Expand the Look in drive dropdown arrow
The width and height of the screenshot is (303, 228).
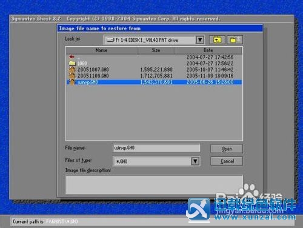(200, 40)
